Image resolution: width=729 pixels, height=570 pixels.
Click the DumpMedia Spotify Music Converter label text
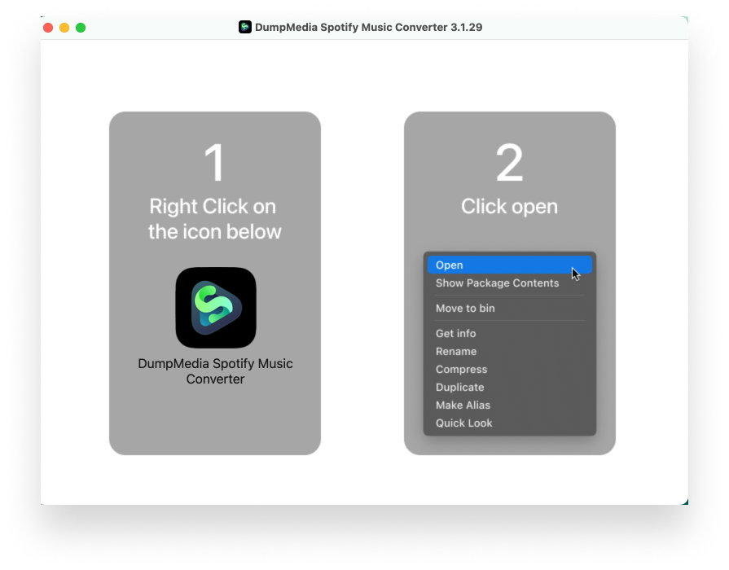point(215,371)
